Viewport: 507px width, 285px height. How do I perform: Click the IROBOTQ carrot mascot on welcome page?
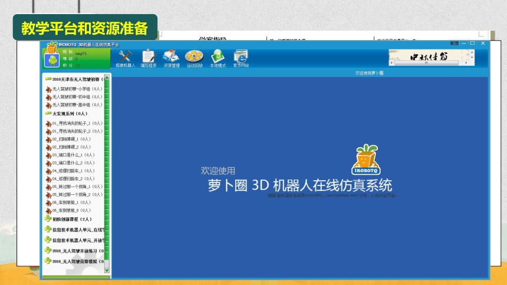pos(366,160)
